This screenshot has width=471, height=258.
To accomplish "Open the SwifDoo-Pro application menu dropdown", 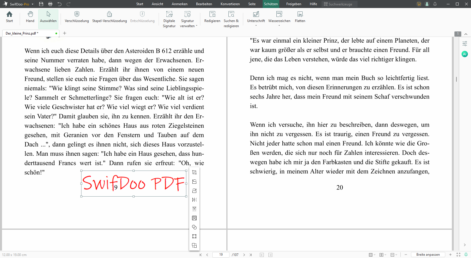I will 33,4.
